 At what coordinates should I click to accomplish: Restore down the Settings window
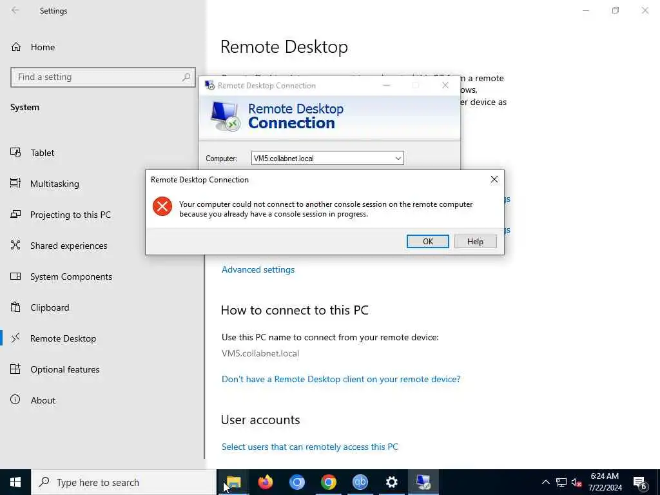point(616,10)
